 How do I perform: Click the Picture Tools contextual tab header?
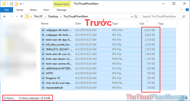click(x=62, y=4)
